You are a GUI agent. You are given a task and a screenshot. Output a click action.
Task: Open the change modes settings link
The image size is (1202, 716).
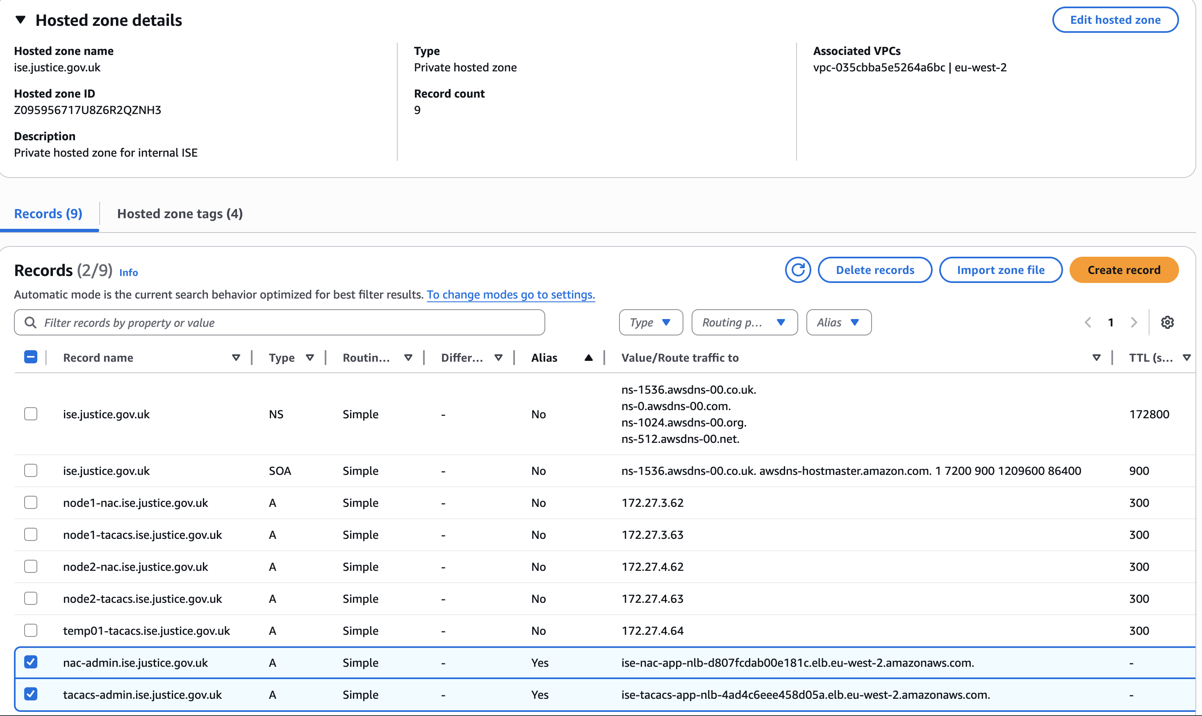coord(511,294)
